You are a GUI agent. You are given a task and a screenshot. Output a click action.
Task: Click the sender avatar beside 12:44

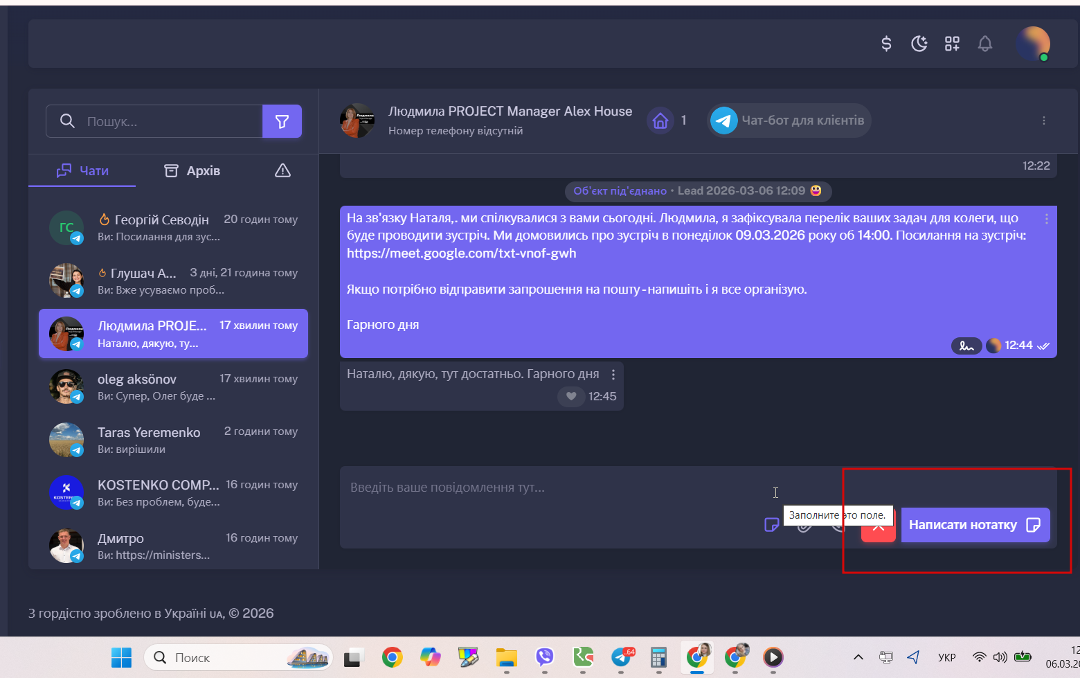(x=993, y=346)
